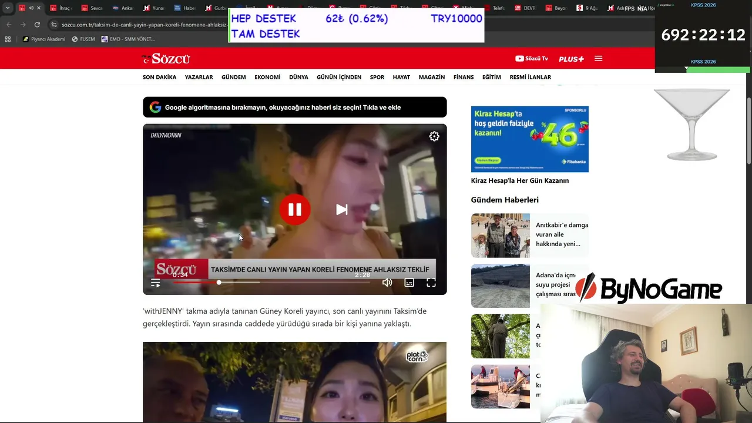Navigate to EKONOMİ section

pos(267,77)
